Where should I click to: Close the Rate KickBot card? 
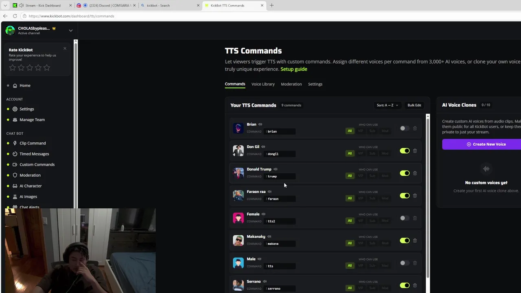pyautogui.click(x=65, y=48)
